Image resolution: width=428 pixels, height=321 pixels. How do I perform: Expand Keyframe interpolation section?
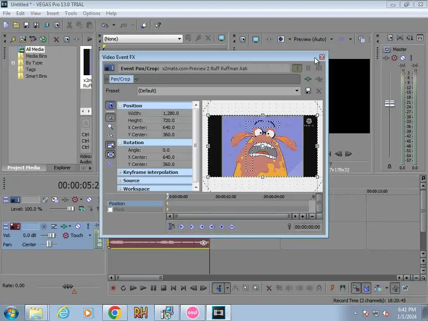coord(120,172)
